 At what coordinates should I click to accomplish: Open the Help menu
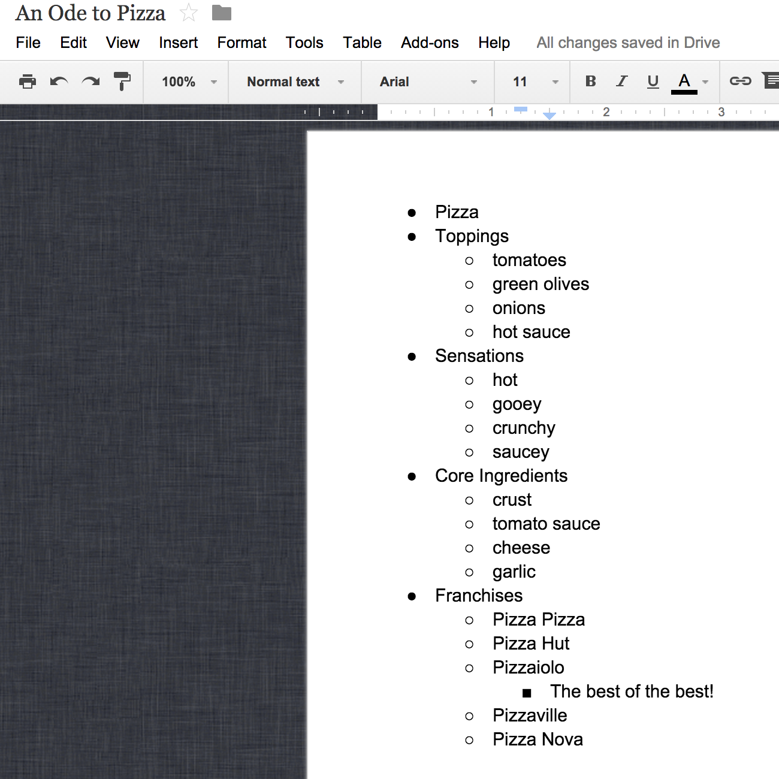pos(494,43)
